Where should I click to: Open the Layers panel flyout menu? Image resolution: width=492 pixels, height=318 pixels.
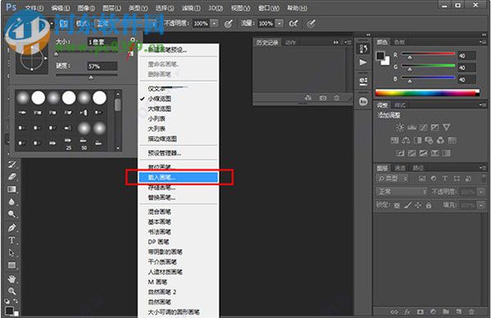coord(483,168)
